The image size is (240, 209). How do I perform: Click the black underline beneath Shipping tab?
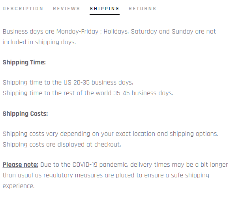[x=105, y=15]
